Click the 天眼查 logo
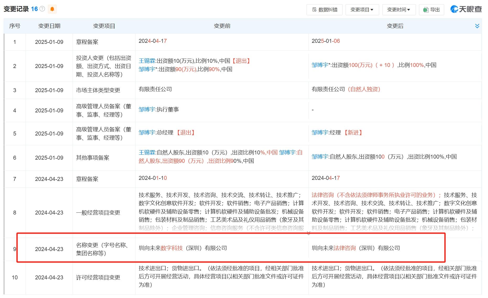Image resolution: width=488 pixels, height=298 pixels. coord(466,9)
